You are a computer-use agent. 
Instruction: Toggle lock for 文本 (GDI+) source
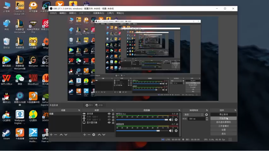pos(113,116)
